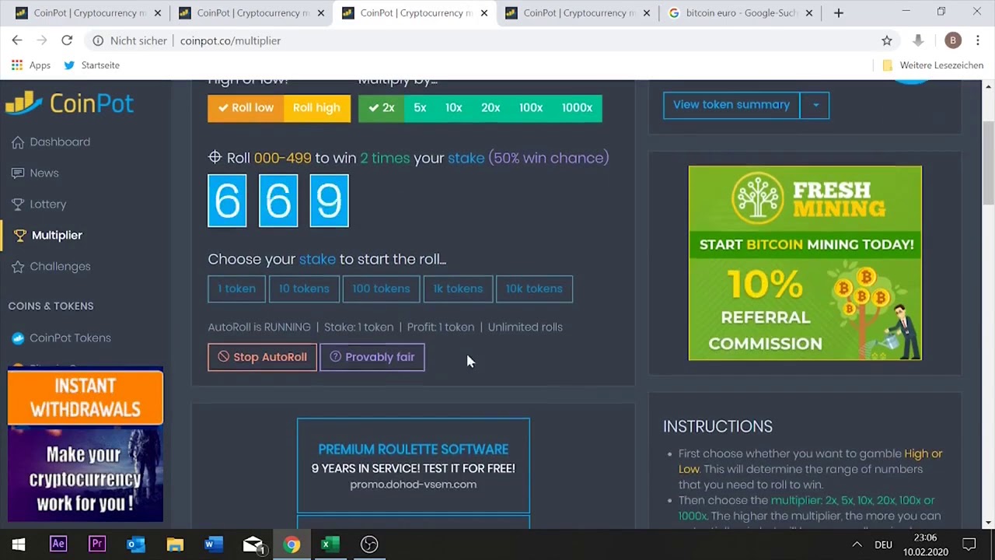Screen dimensions: 995x560
Task: Open File Explorer from the taskbar
Action: tap(175, 544)
